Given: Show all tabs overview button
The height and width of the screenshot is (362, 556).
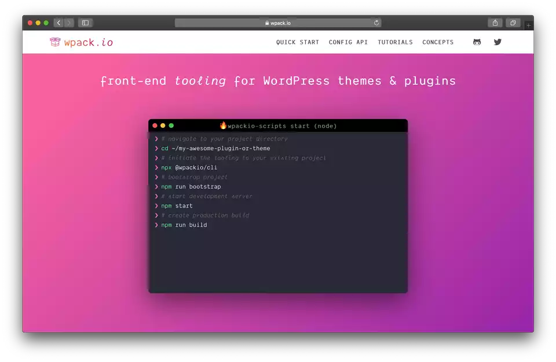Looking at the screenshot, I should click(x=513, y=23).
